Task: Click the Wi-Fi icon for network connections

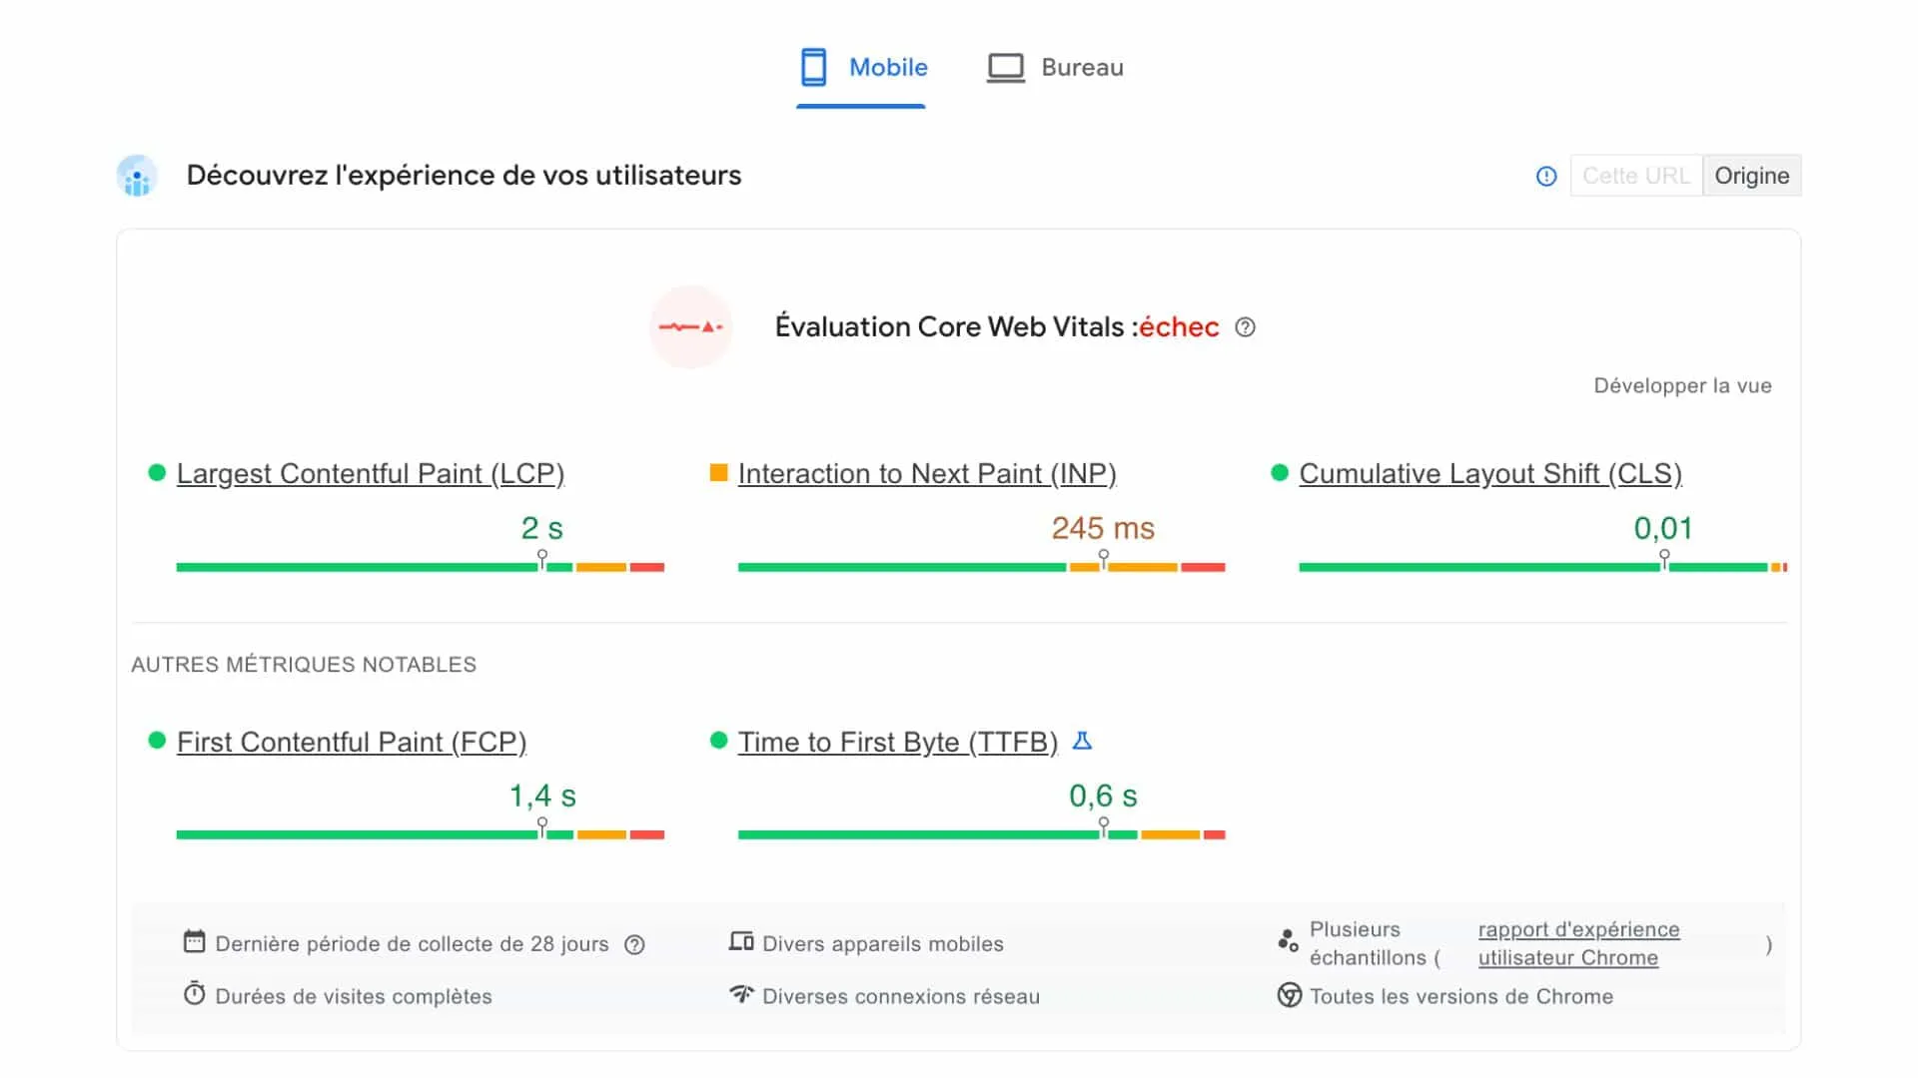Action: click(740, 995)
